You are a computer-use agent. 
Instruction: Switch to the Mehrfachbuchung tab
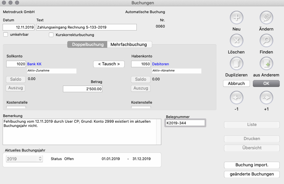(129, 45)
